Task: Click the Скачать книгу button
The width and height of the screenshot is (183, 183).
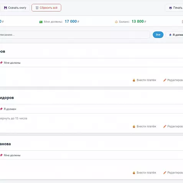Action: (15, 8)
